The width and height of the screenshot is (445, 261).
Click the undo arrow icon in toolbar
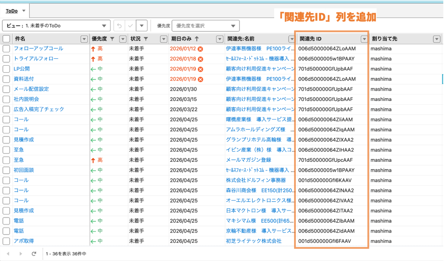tap(120, 26)
